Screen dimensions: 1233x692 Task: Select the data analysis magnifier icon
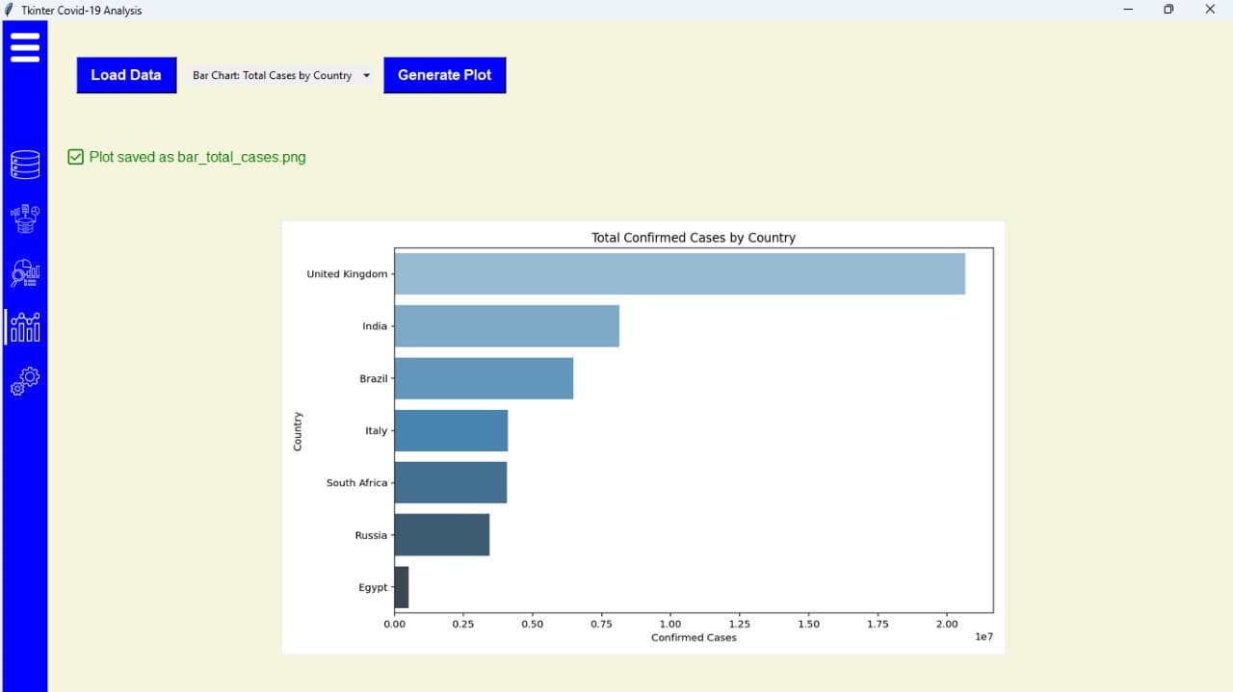point(25,273)
